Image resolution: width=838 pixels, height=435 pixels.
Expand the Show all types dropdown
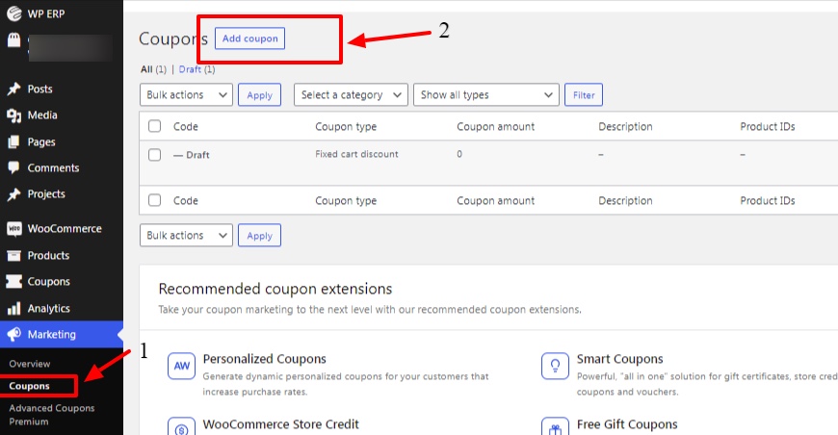coord(485,95)
